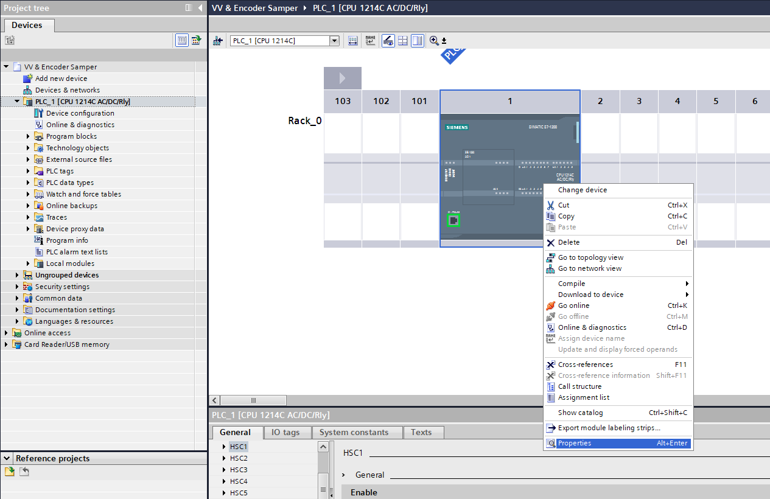
Task: Choose Properties from the context menu
Action: (x=617, y=443)
